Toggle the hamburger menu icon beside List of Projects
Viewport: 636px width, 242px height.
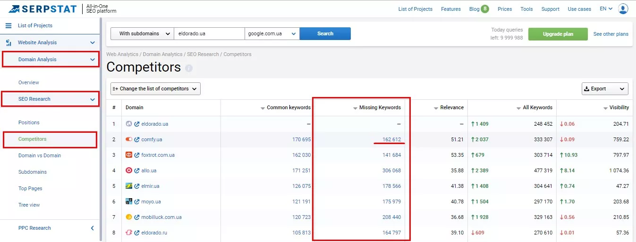point(8,25)
